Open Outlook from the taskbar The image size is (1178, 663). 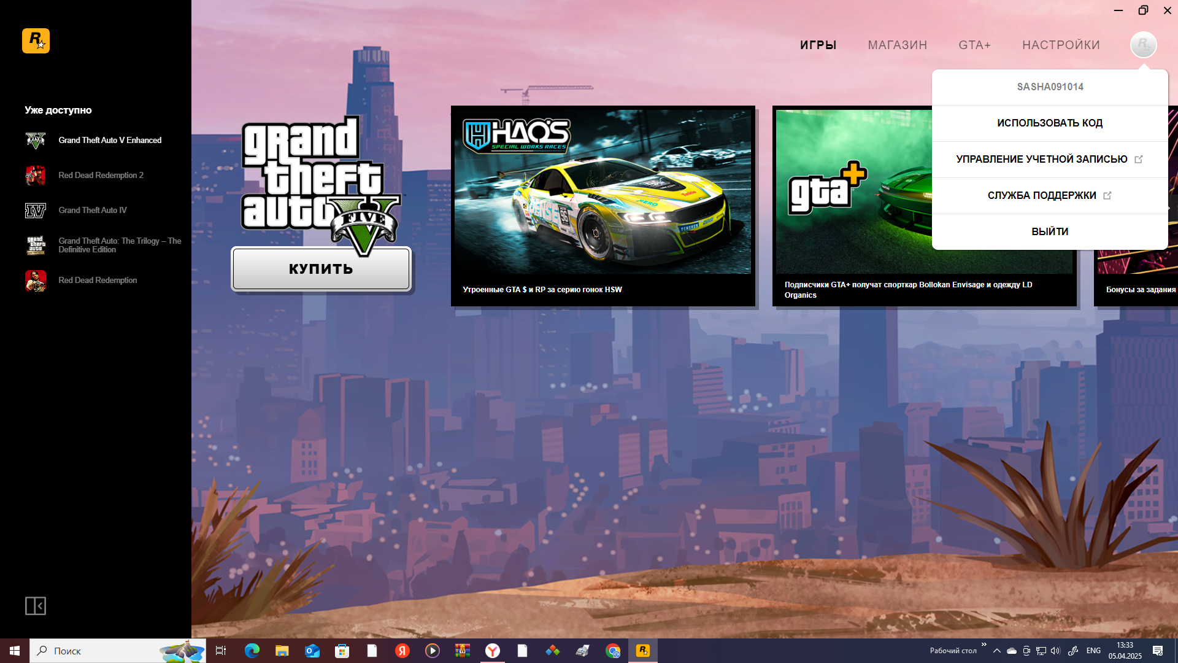pyautogui.click(x=312, y=651)
